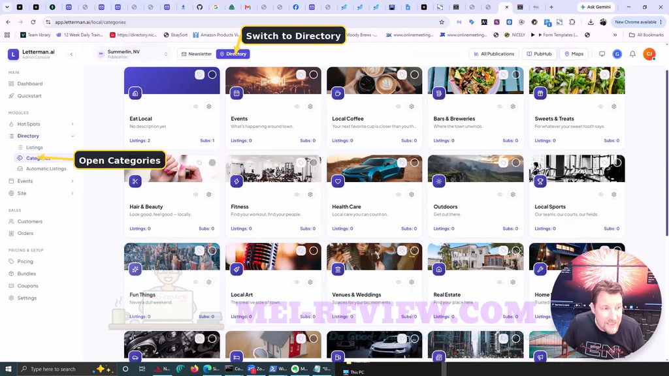This screenshot has width=669, height=376.
Task: Open the CJ user avatar menu
Action: point(649,54)
